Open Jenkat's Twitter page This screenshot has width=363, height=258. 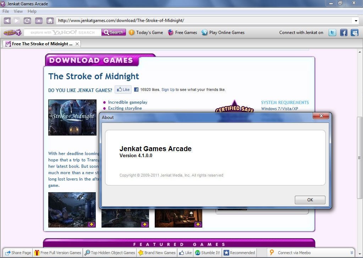pos(332,32)
